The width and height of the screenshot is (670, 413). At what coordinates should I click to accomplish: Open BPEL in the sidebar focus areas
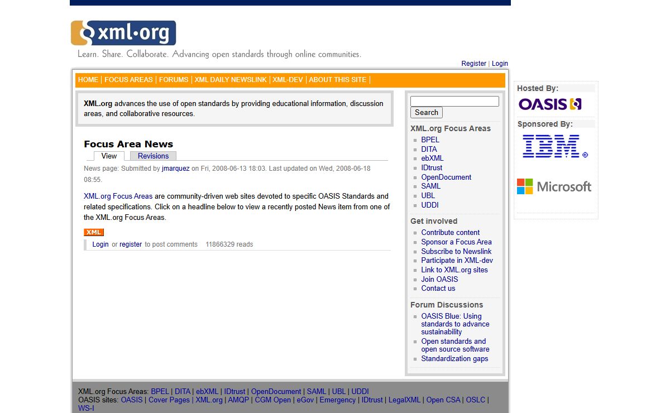tap(430, 140)
